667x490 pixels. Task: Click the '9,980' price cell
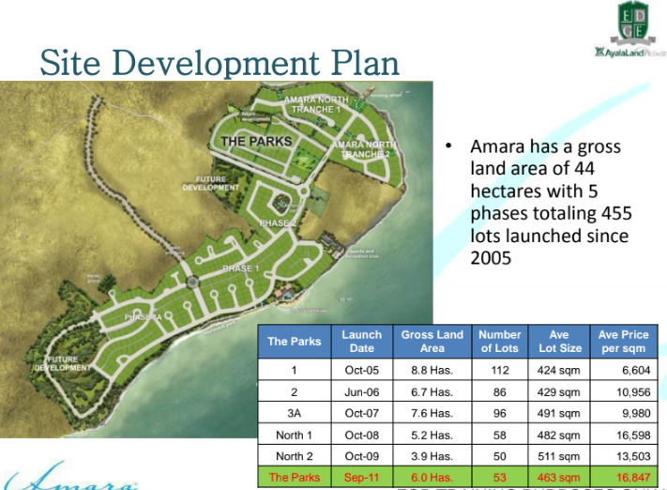[624, 413]
